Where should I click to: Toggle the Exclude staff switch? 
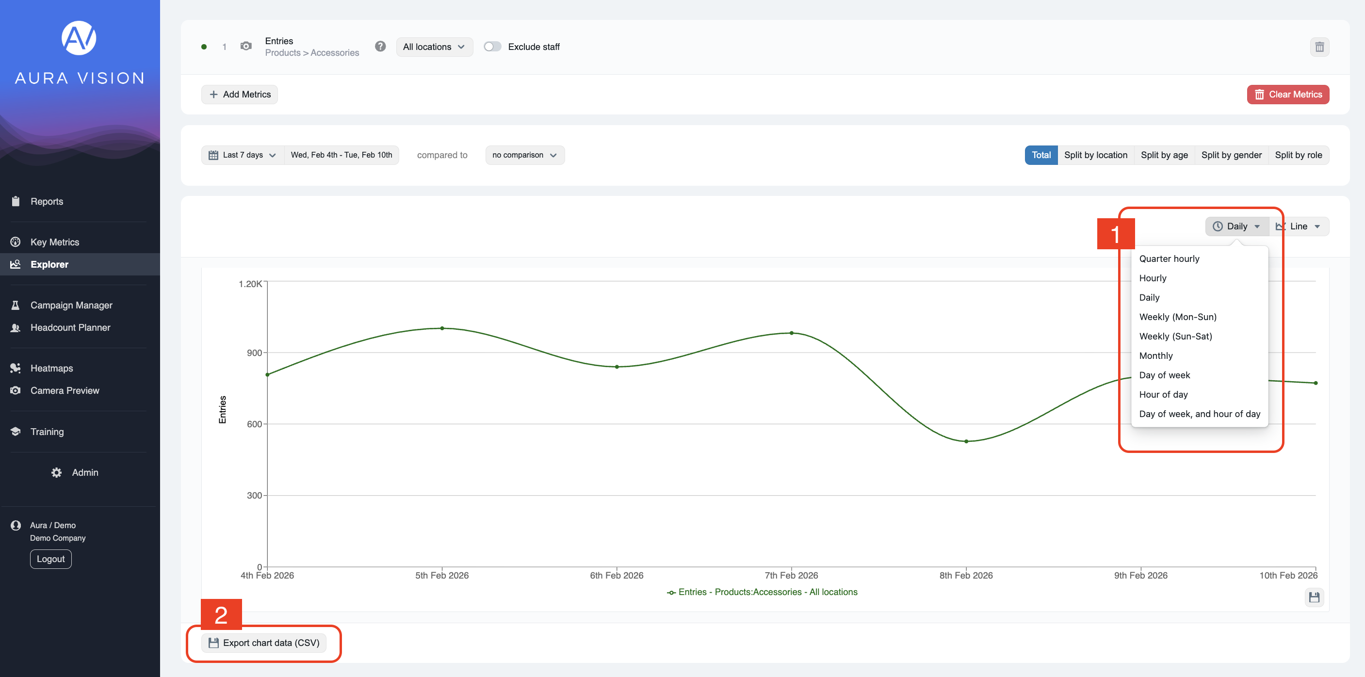click(492, 47)
